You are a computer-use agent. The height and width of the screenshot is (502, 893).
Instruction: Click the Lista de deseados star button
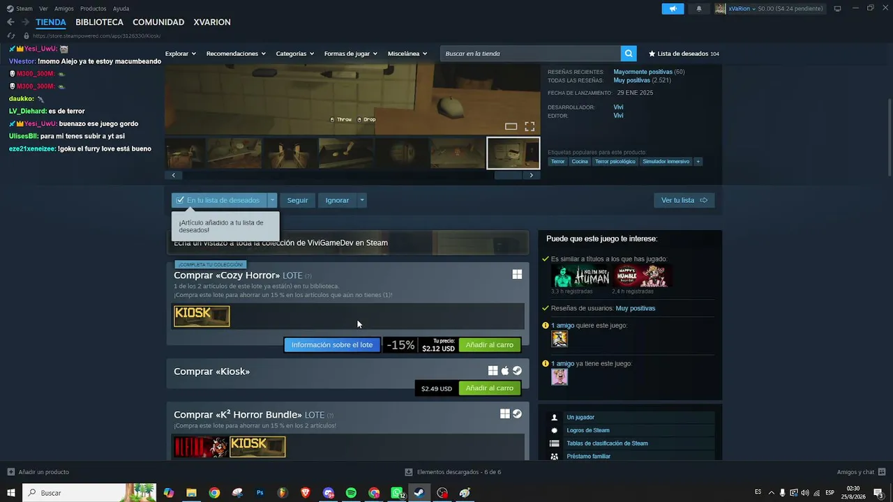684,54
